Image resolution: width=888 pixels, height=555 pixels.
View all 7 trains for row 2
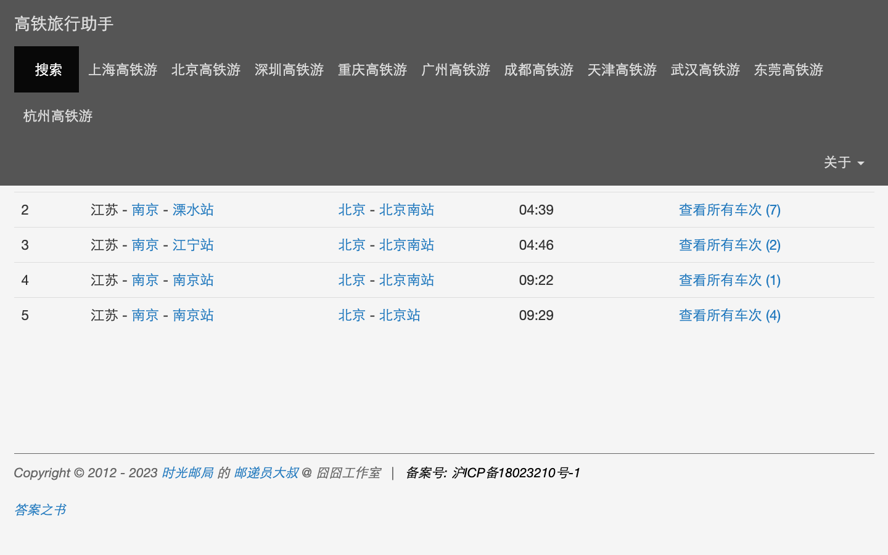coord(730,210)
